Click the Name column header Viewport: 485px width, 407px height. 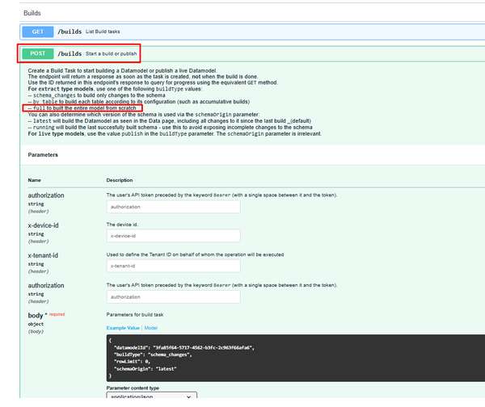point(34,179)
